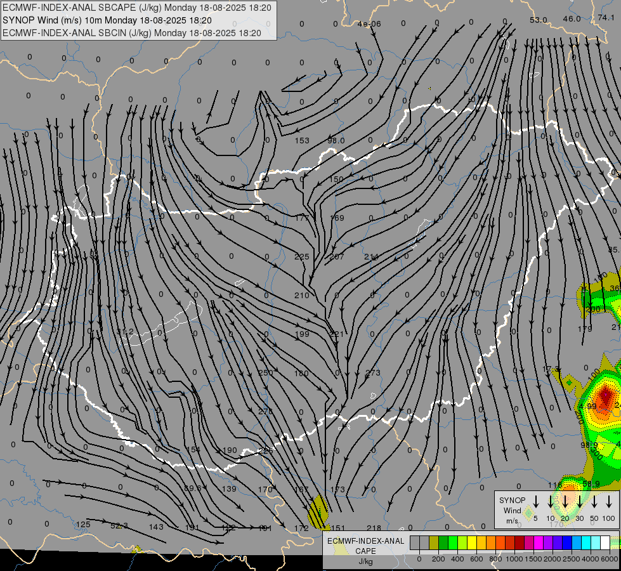
Task: Click the 74.1 value in top corner
Action: coord(606,17)
